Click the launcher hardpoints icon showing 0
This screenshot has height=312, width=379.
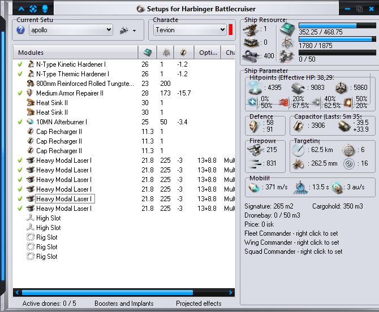coord(251,43)
